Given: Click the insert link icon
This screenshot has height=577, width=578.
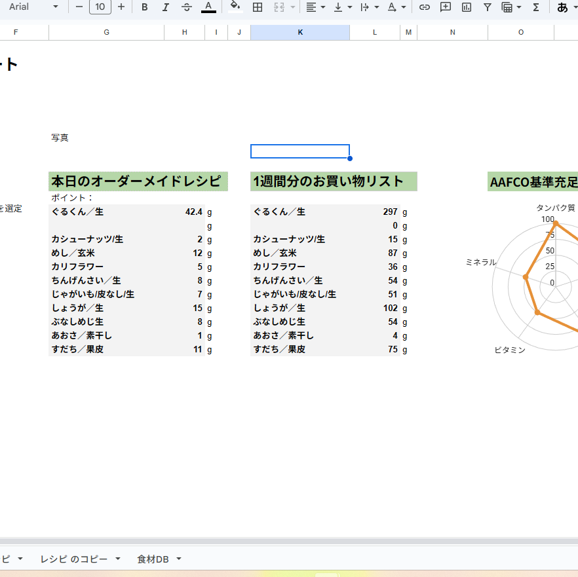Looking at the screenshot, I should pos(425,7).
